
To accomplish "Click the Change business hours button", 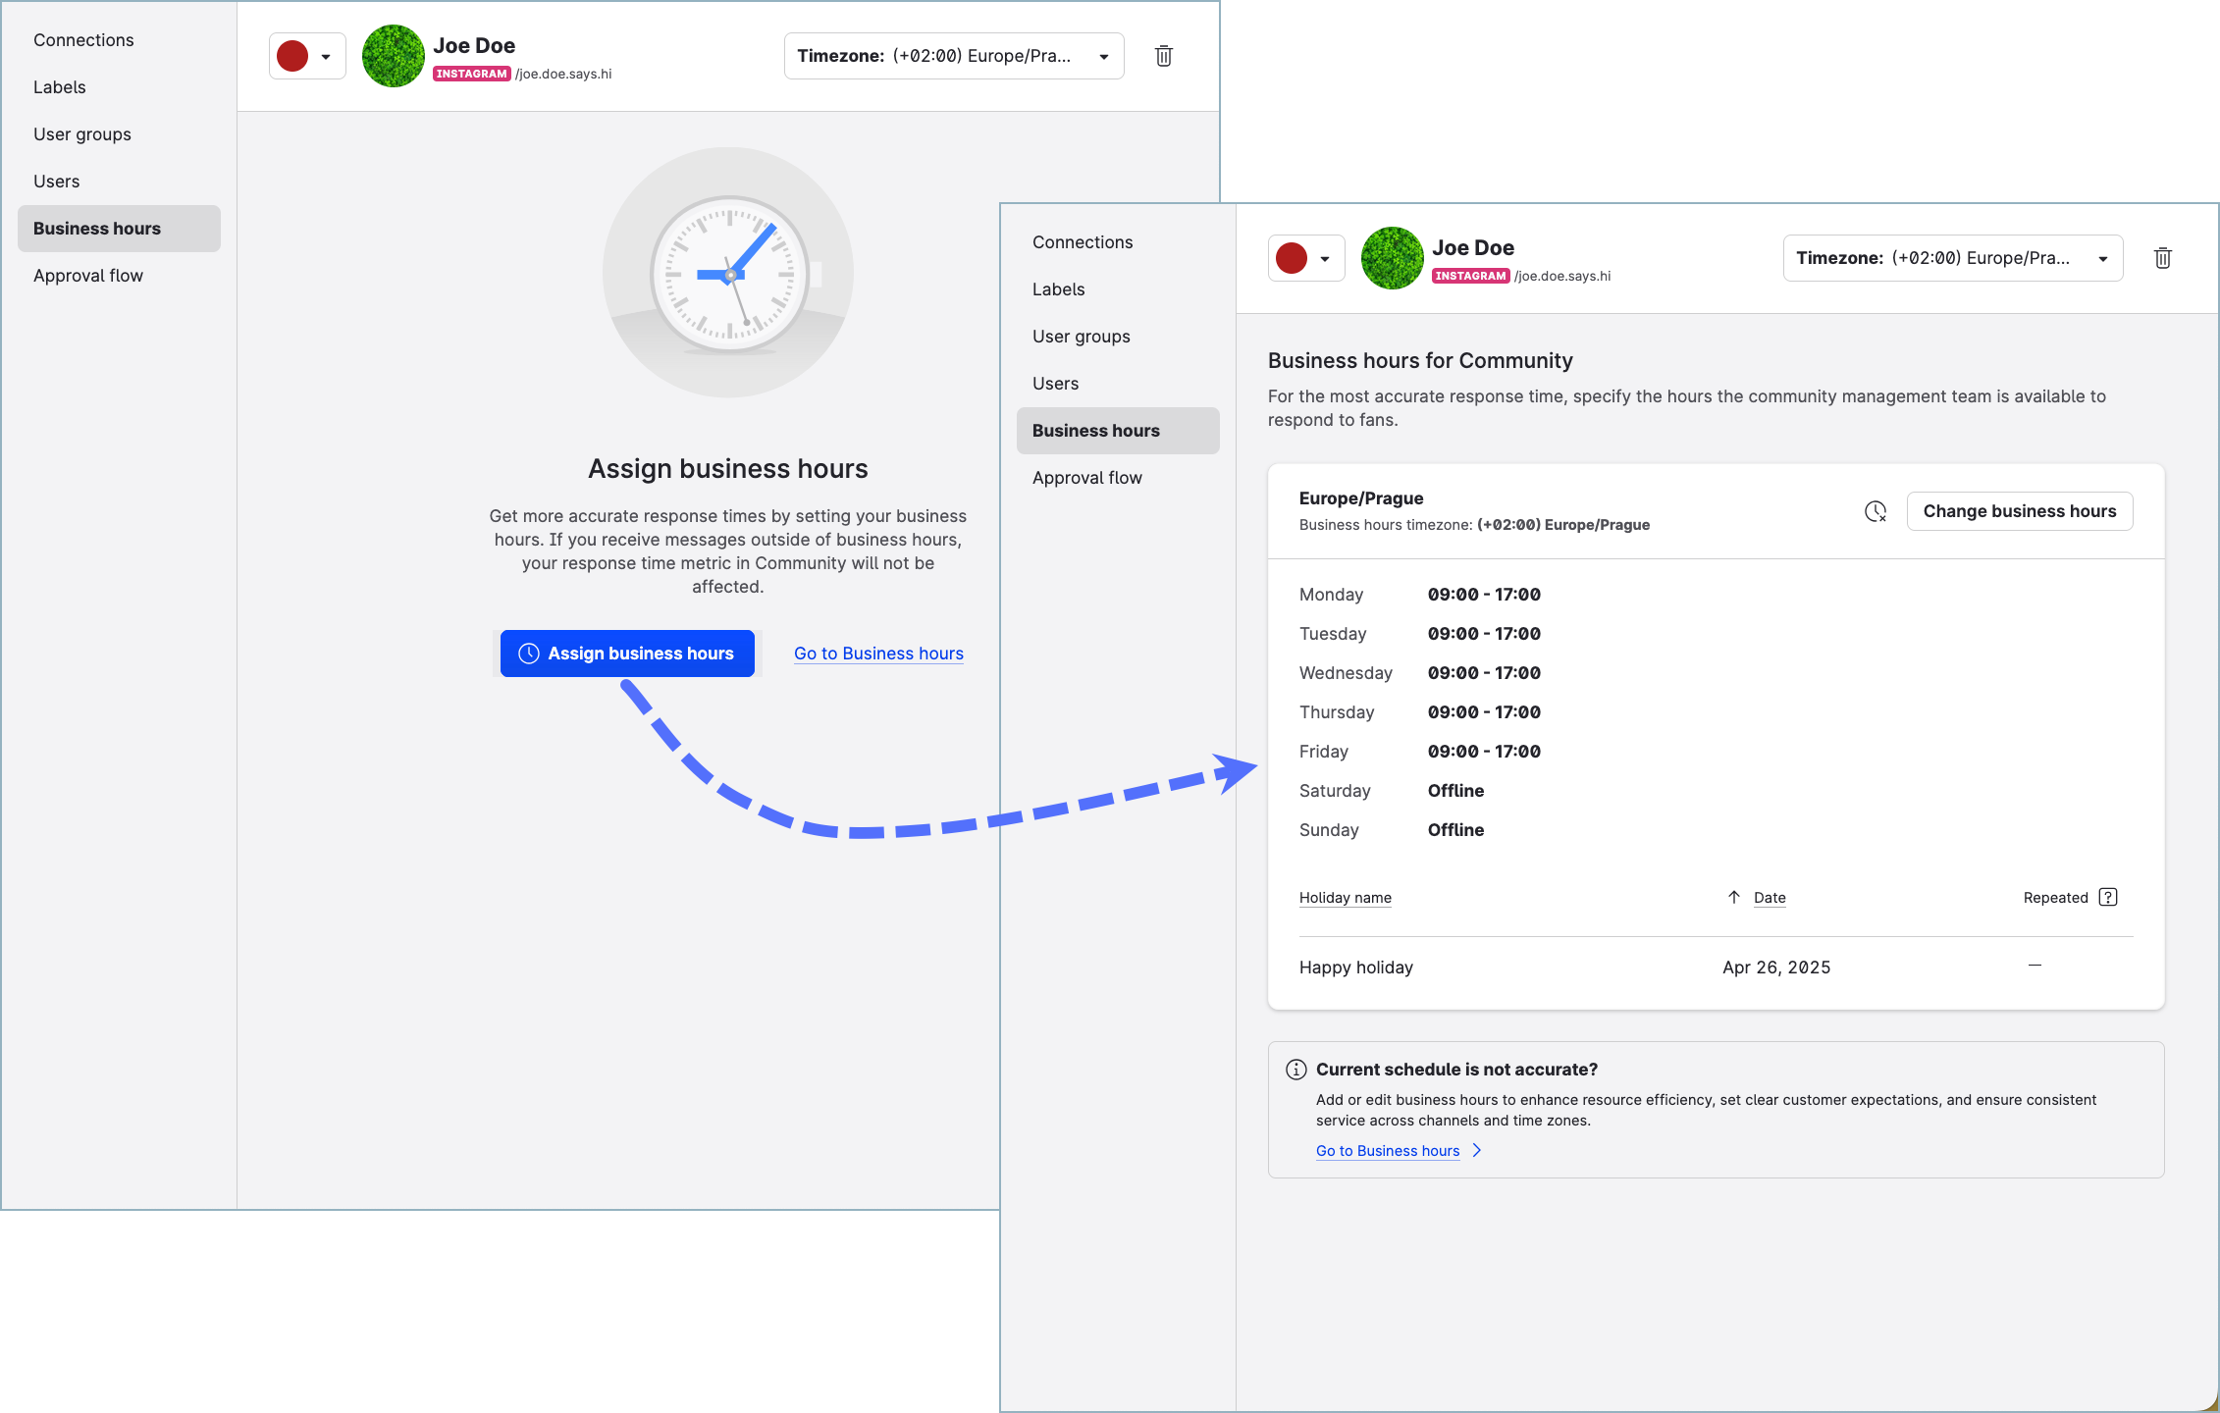I will (2019, 511).
